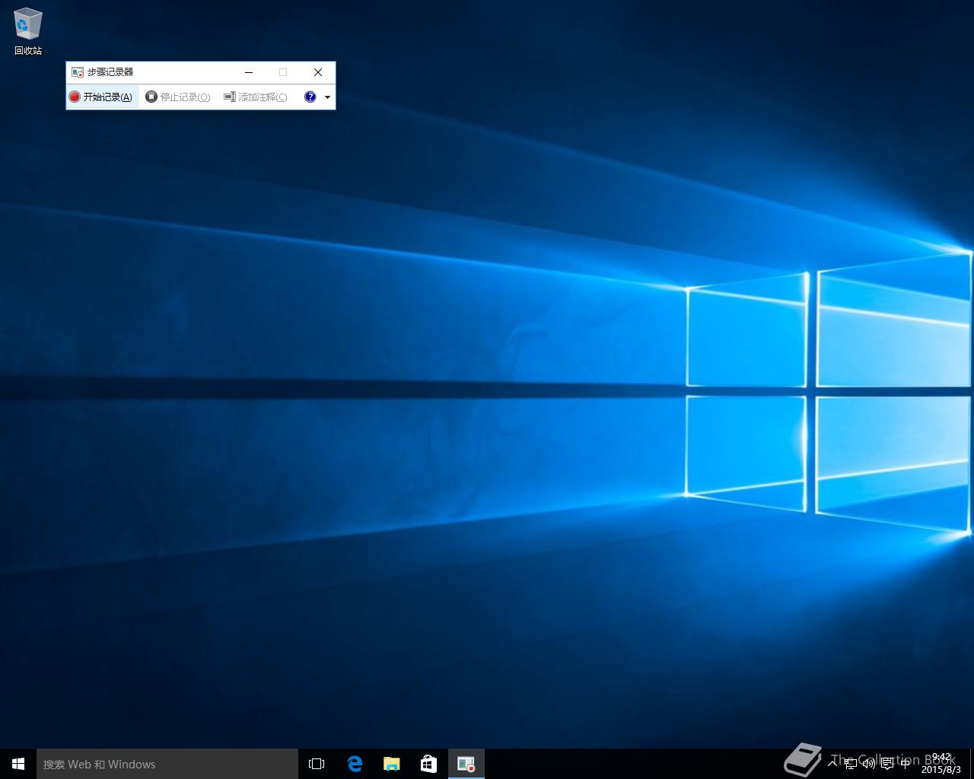Show hidden tray icons chevron

coord(832,763)
